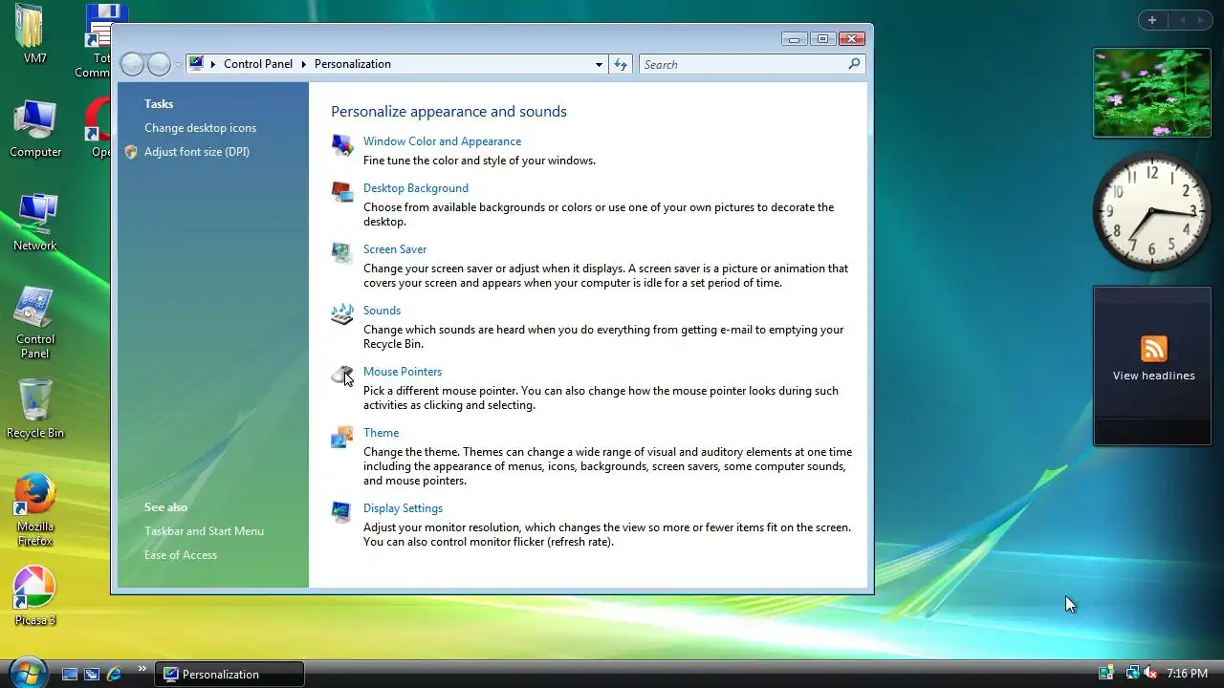Click the Personalization breadcrumb

tap(353, 64)
